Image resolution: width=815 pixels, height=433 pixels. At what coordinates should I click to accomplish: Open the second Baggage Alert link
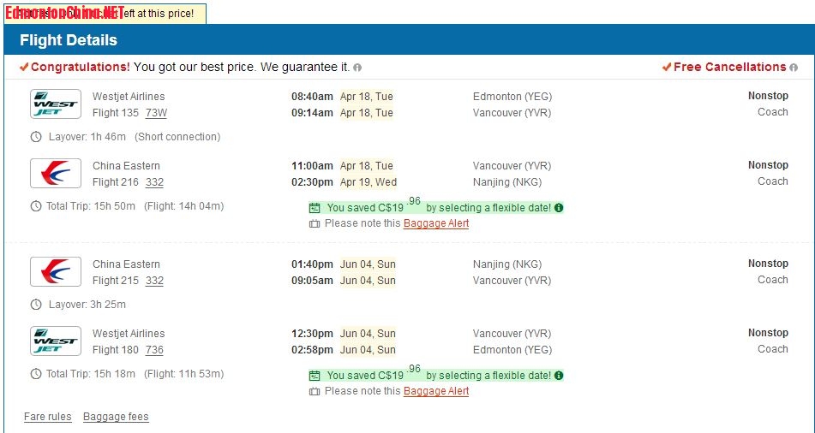click(x=436, y=391)
